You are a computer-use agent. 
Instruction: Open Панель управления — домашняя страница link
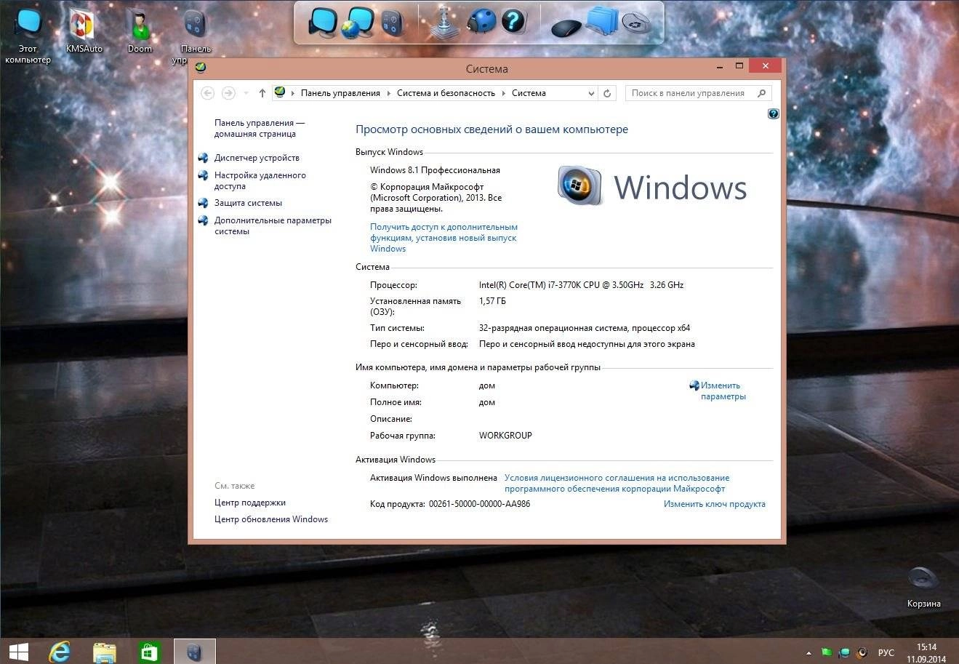260,128
